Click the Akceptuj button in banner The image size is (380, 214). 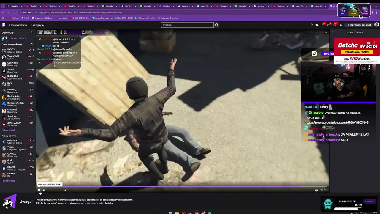(x=370, y=202)
